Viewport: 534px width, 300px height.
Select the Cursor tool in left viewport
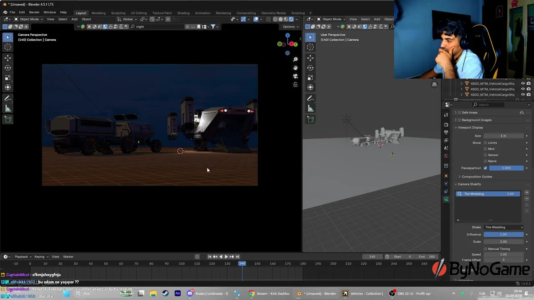(8, 47)
